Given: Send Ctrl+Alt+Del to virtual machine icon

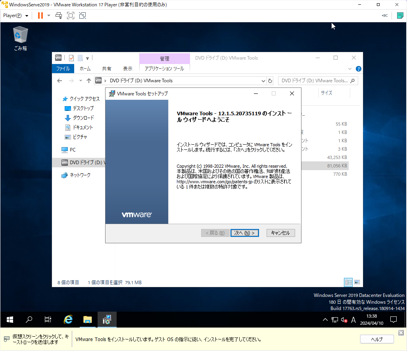Looking at the screenshot, I should tap(59, 16).
